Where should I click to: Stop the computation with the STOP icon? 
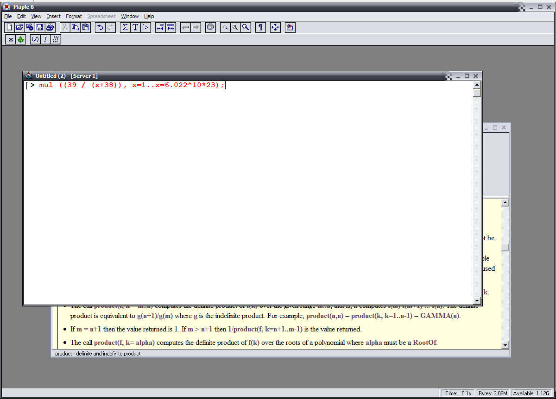210,28
